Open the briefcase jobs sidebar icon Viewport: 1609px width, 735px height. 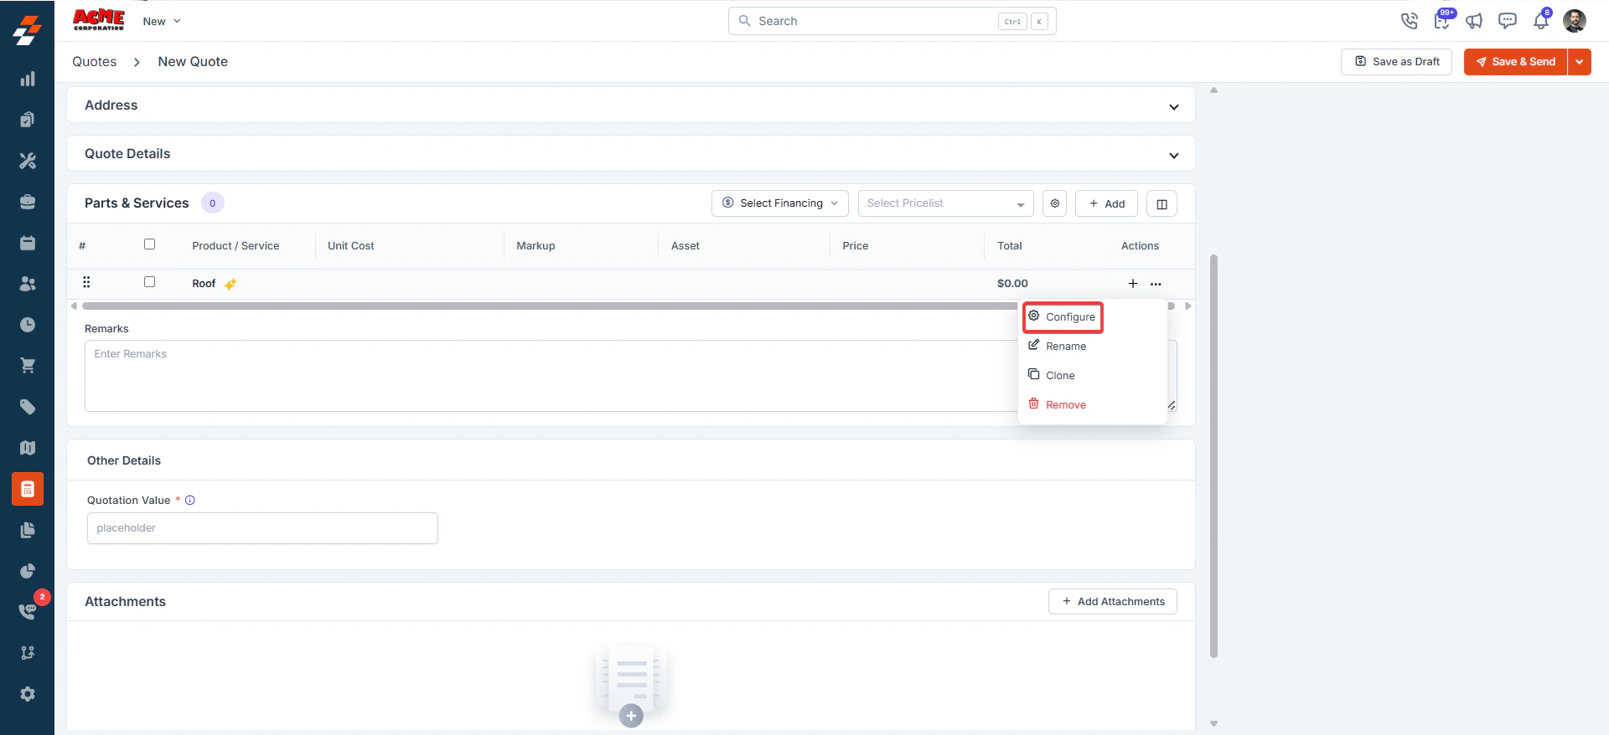[28, 202]
